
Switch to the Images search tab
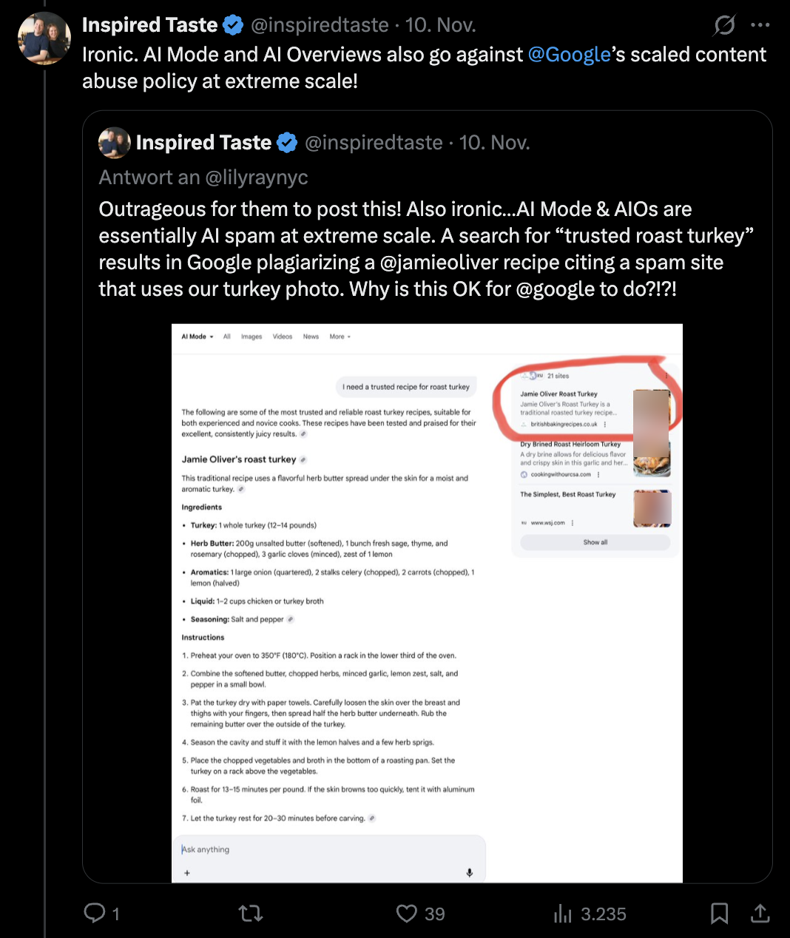pyautogui.click(x=251, y=337)
